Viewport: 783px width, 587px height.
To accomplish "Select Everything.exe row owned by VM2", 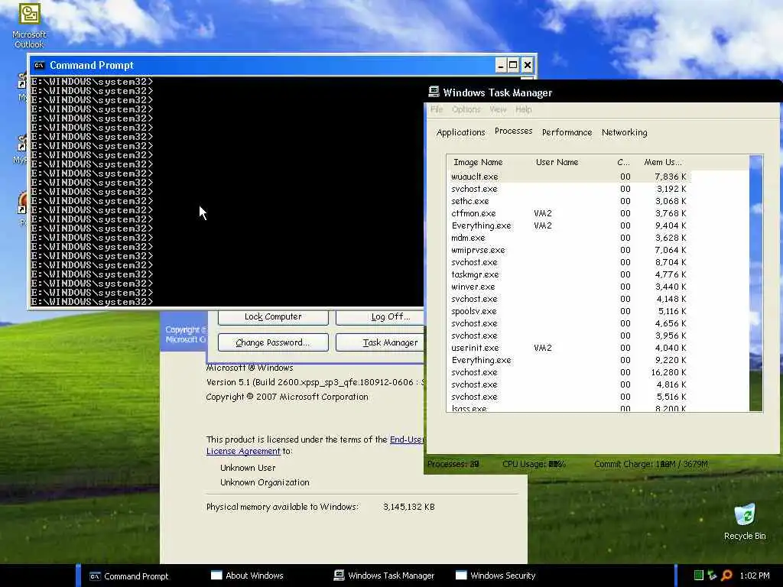I will (x=569, y=225).
